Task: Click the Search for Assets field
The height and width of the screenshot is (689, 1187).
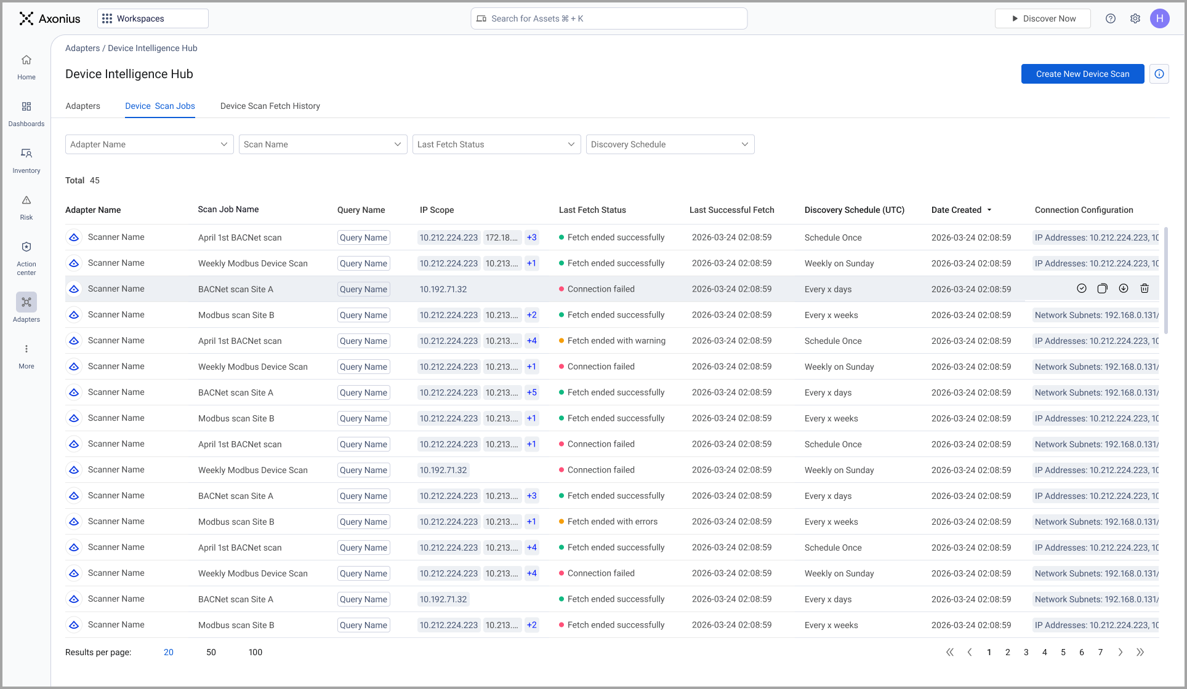Action: [610, 18]
